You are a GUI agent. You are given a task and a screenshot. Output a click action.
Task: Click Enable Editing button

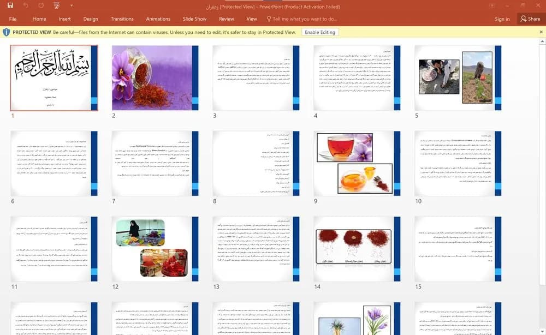320,32
